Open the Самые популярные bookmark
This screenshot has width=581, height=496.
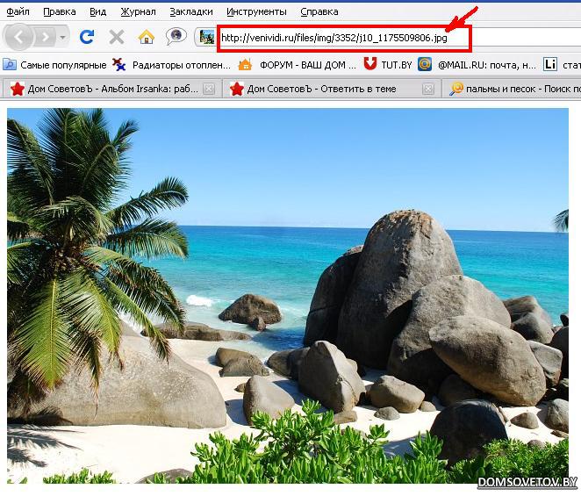[54, 64]
